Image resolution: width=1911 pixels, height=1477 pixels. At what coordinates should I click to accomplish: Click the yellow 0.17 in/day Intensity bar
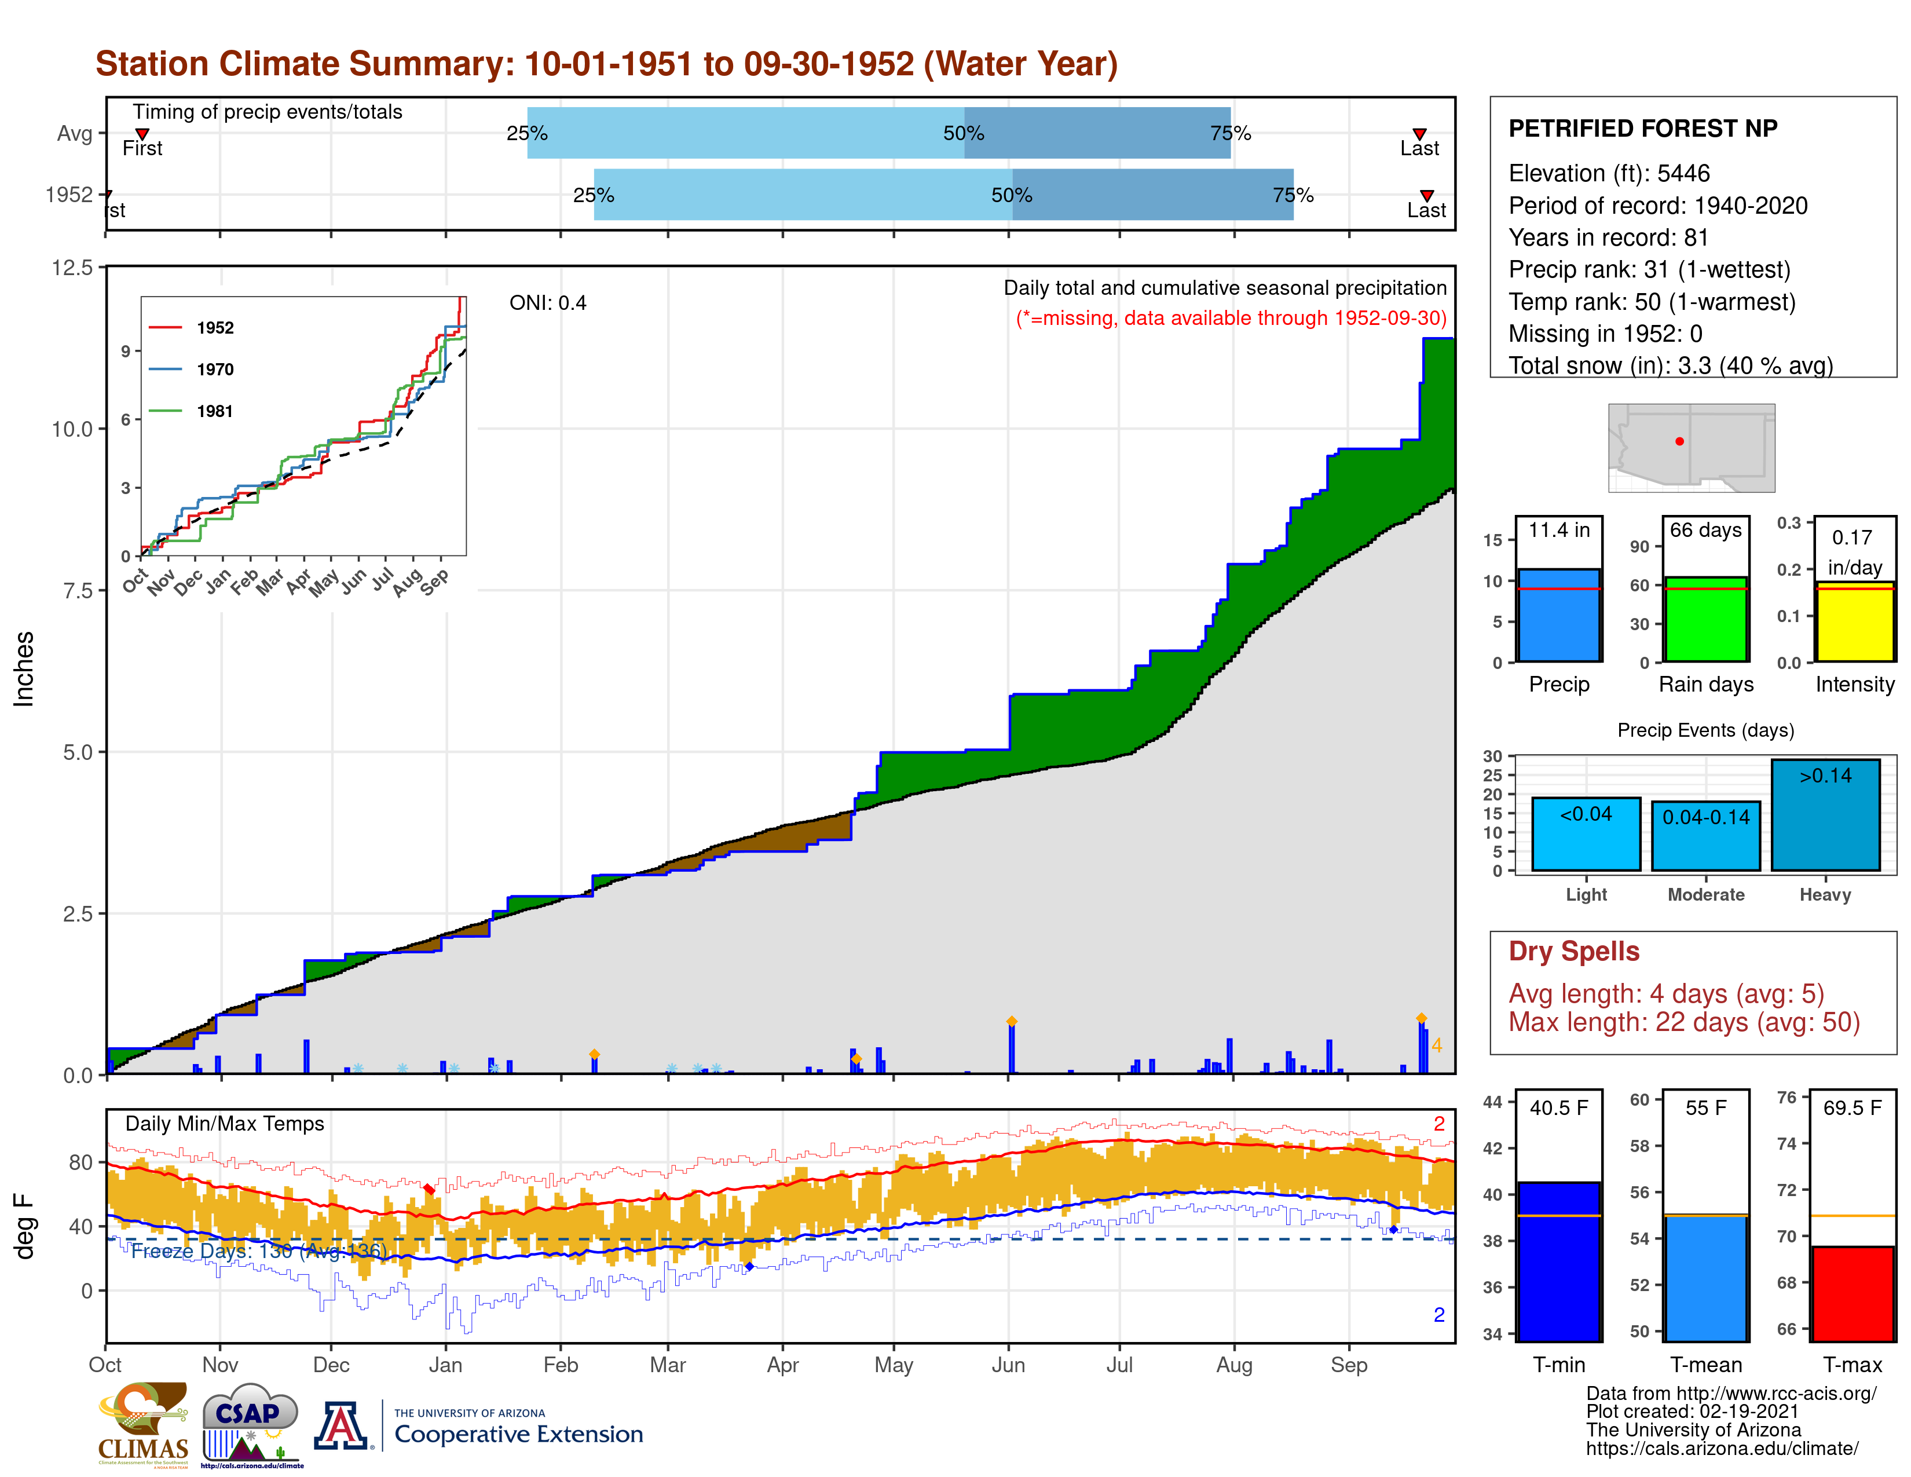click(1854, 621)
